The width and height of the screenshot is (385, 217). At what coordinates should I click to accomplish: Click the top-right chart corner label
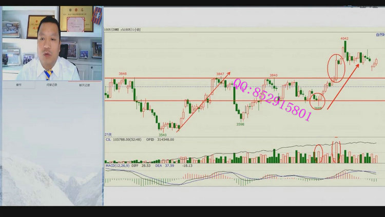coord(379,35)
